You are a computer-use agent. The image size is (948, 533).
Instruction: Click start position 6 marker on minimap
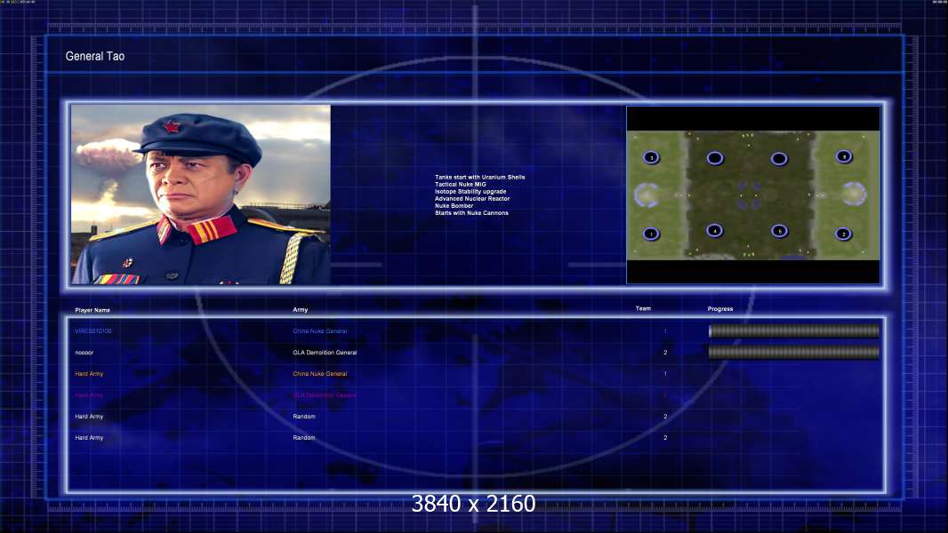[x=779, y=231]
